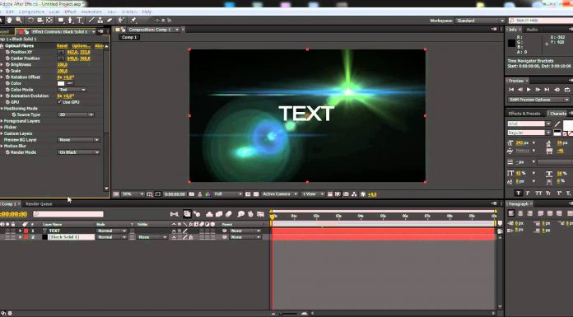573x317 pixels.
Task: Open the Layer menu
Action: (54, 12)
